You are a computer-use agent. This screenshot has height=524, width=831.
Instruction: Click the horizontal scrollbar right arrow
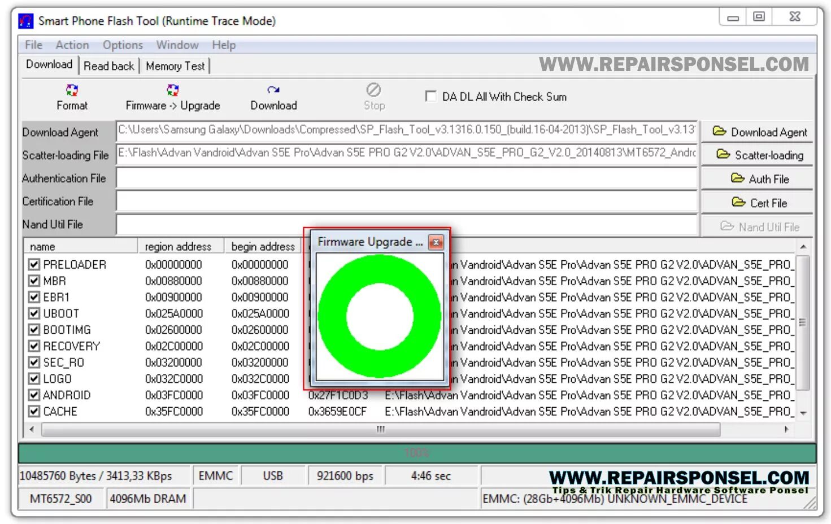[x=786, y=430]
